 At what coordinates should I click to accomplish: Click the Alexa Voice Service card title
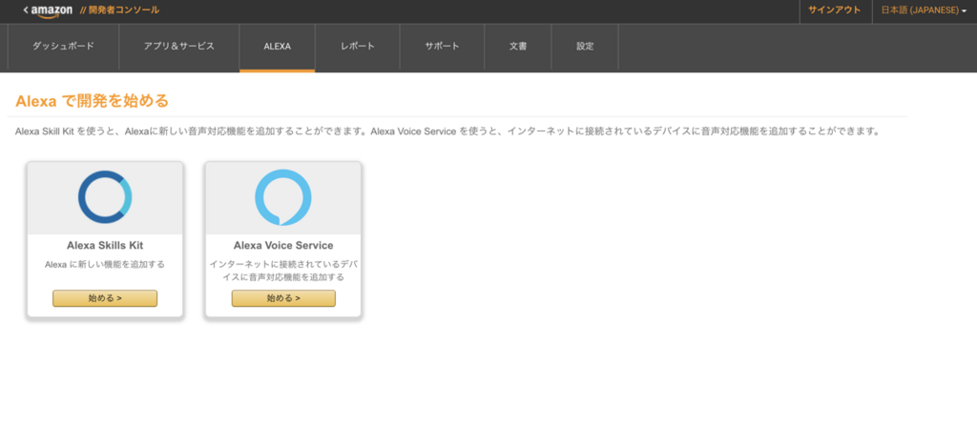tap(283, 246)
